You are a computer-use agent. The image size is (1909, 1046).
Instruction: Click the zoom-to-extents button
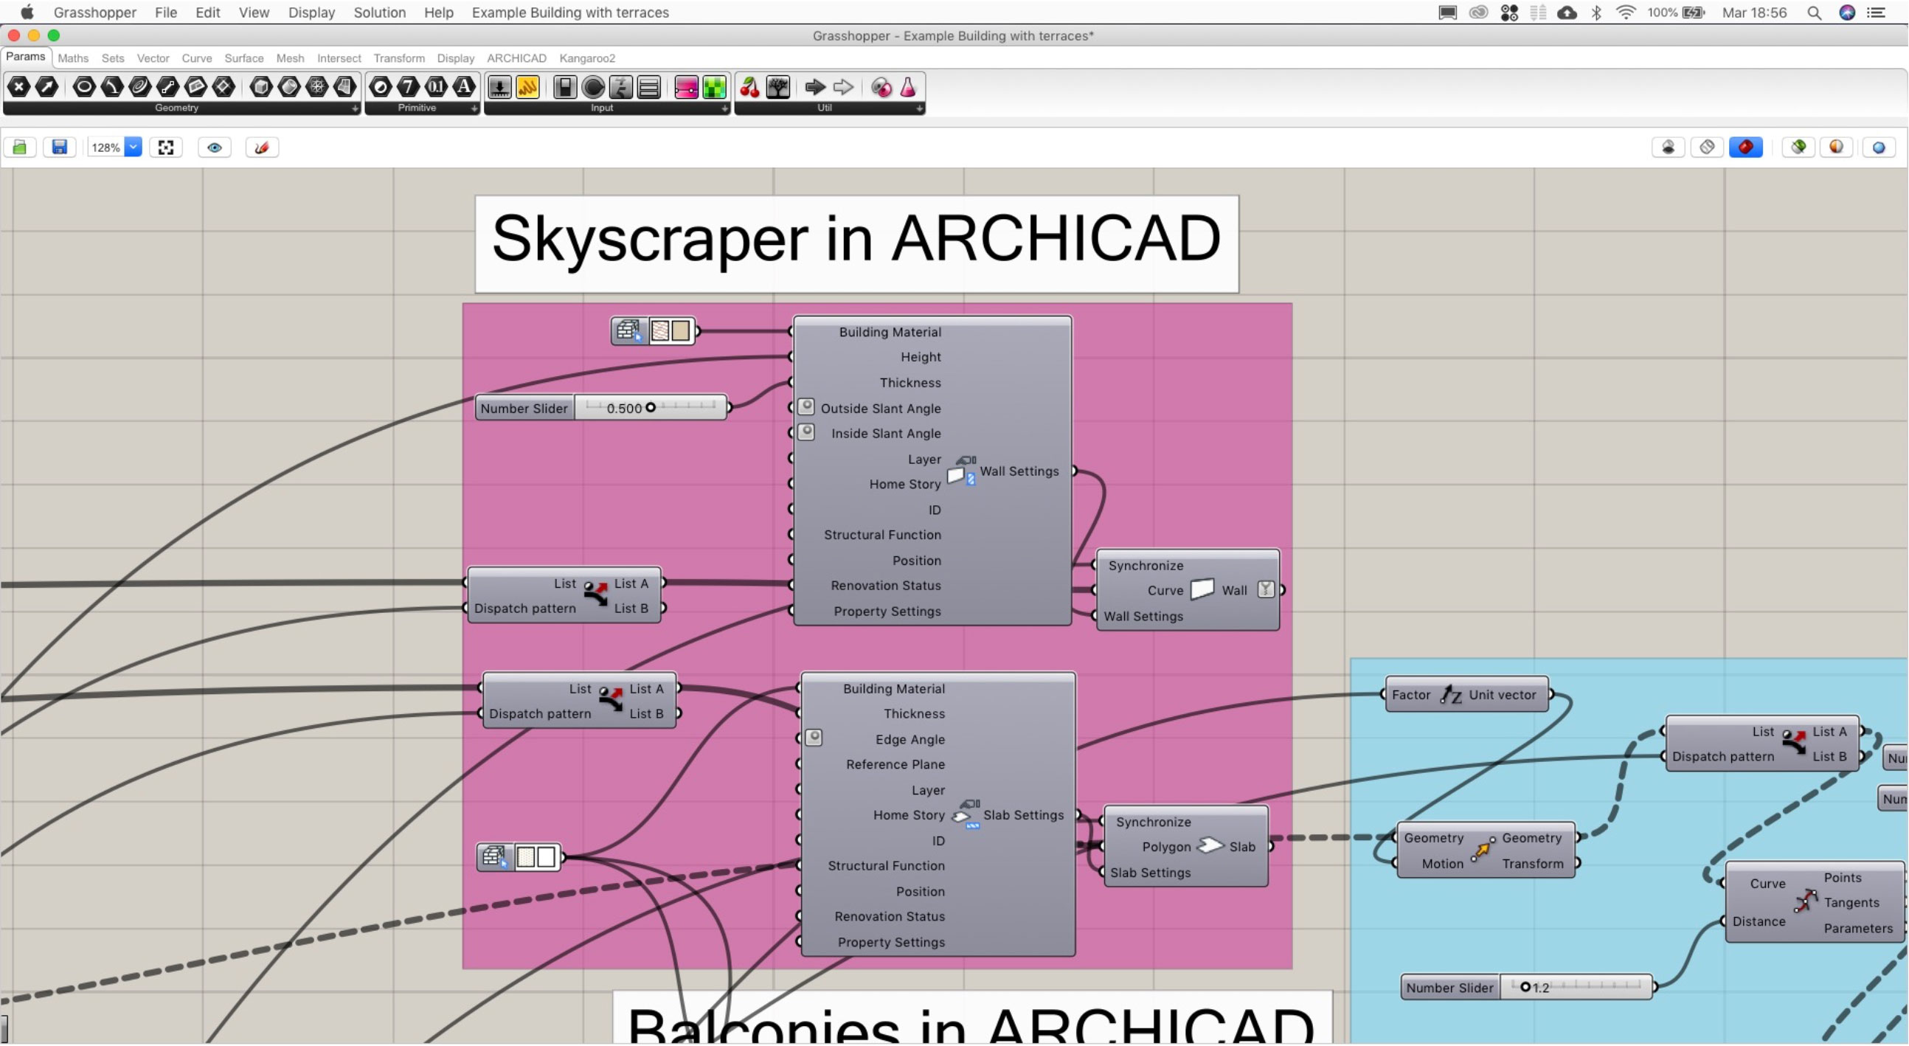click(x=166, y=147)
